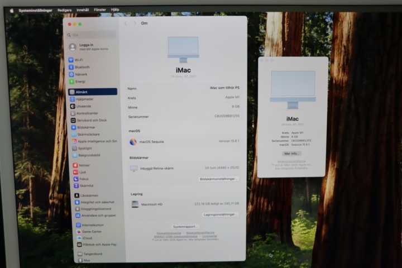
Task: Click the Minne 8 GB value
Action: 236,107
